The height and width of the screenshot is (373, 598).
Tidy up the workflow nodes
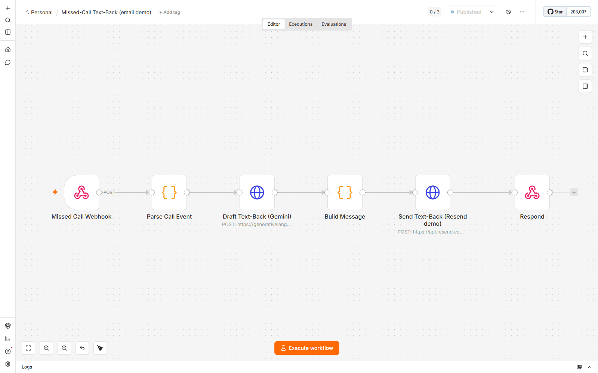pyautogui.click(x=100, y=348)
